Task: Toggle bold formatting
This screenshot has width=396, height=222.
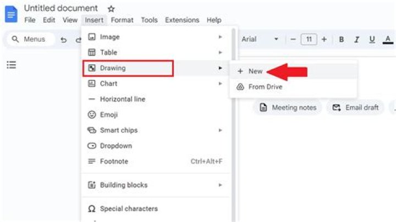Action: tap(342, 40)
